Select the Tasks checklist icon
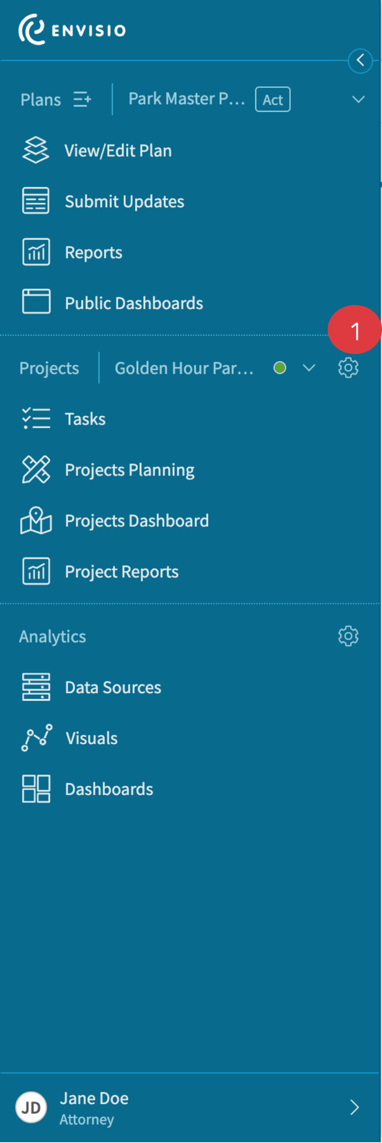The image size is (382, 1143). [x=36, y=417]
